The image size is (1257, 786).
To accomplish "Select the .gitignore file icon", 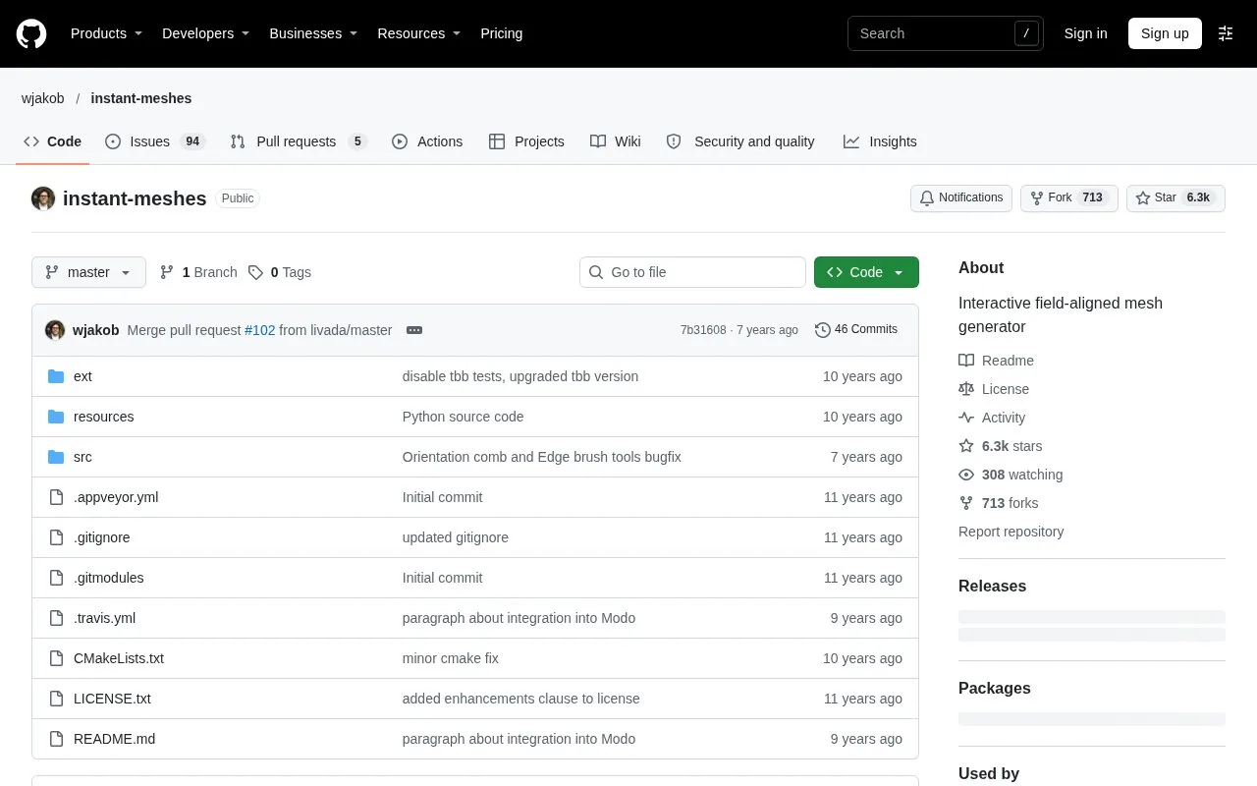I will (x=56, y=537).
